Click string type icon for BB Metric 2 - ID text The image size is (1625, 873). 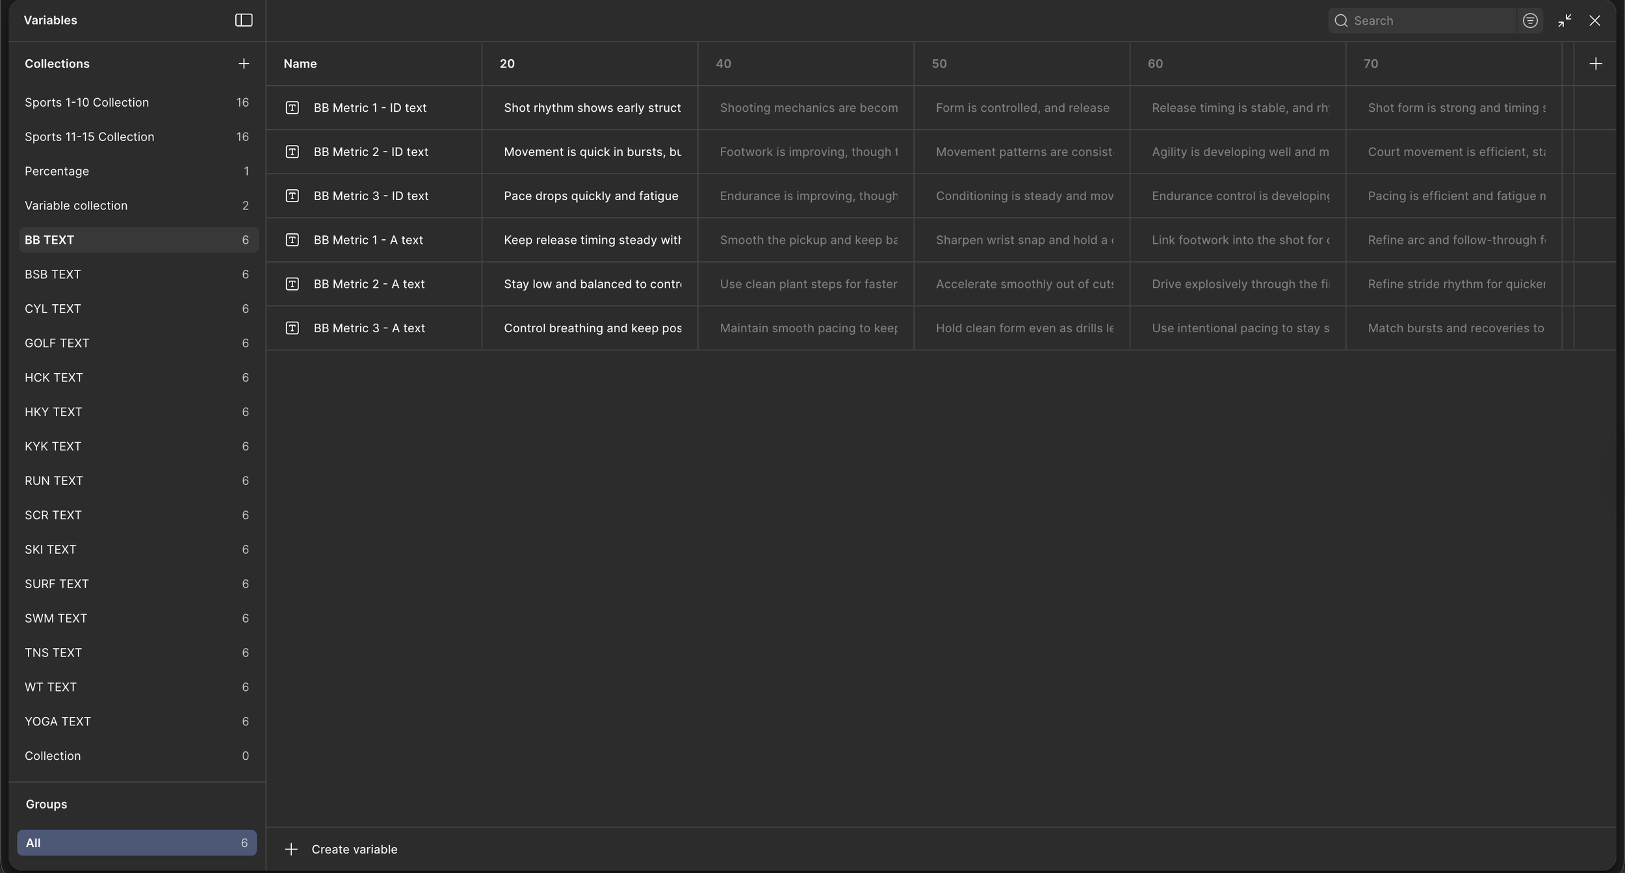coord(292,152)
